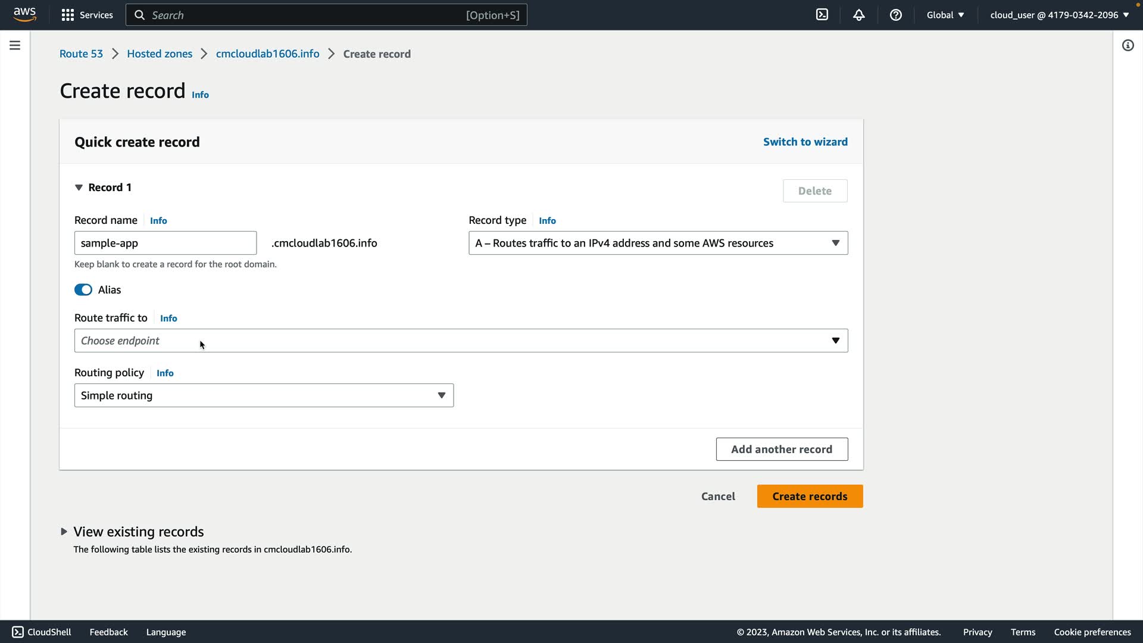Image resolution: width=1143 pixels, height=643 pixels.
Task: Open the info panel circle icon
Action: (1128, 45)
